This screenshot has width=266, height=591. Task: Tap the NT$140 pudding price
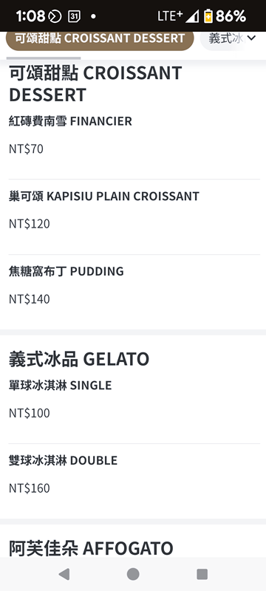click(30, 299)
